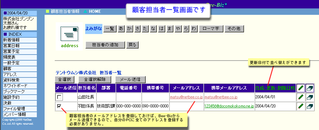Viewport: 319px width, 130px height.
Task: Open matsu@netbee.co.jp mail address link
Action: (x=186, y=97)
